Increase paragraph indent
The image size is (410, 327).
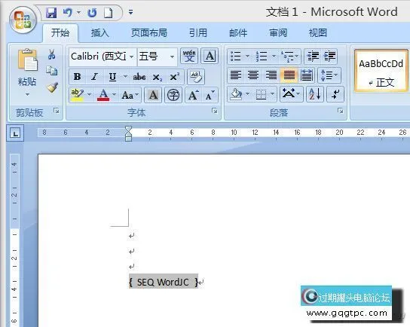pyautogui.click(x=329, y=56)
